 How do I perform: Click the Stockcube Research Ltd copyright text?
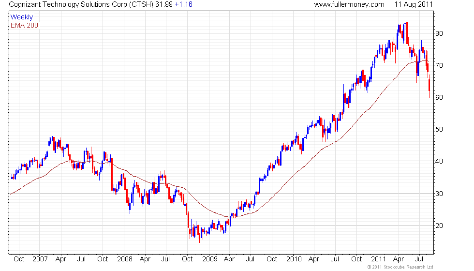tap(400, 267)
